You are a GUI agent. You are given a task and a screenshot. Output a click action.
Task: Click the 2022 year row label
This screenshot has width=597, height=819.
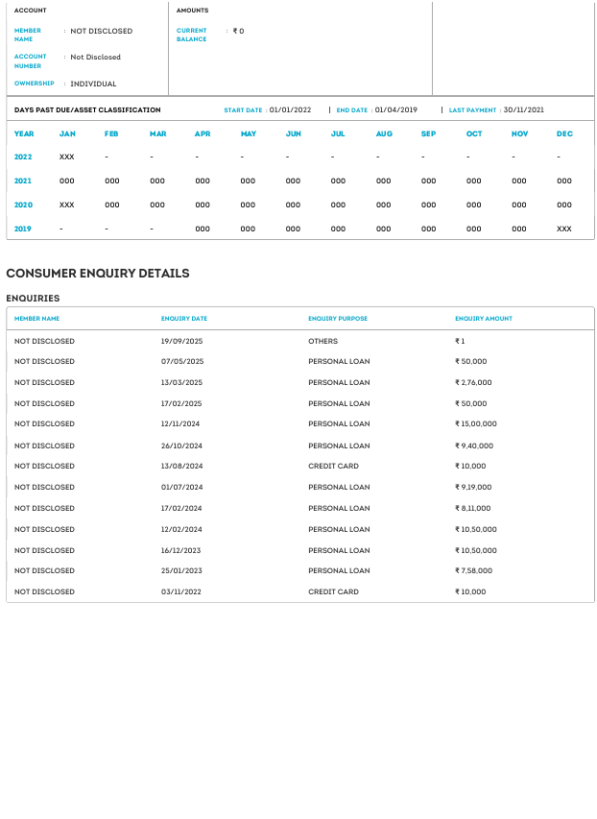(x=24, y=157)
